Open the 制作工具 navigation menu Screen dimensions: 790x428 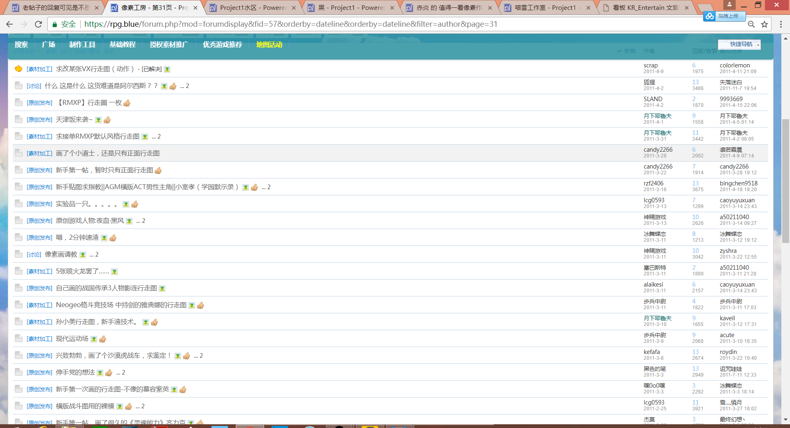82,44
